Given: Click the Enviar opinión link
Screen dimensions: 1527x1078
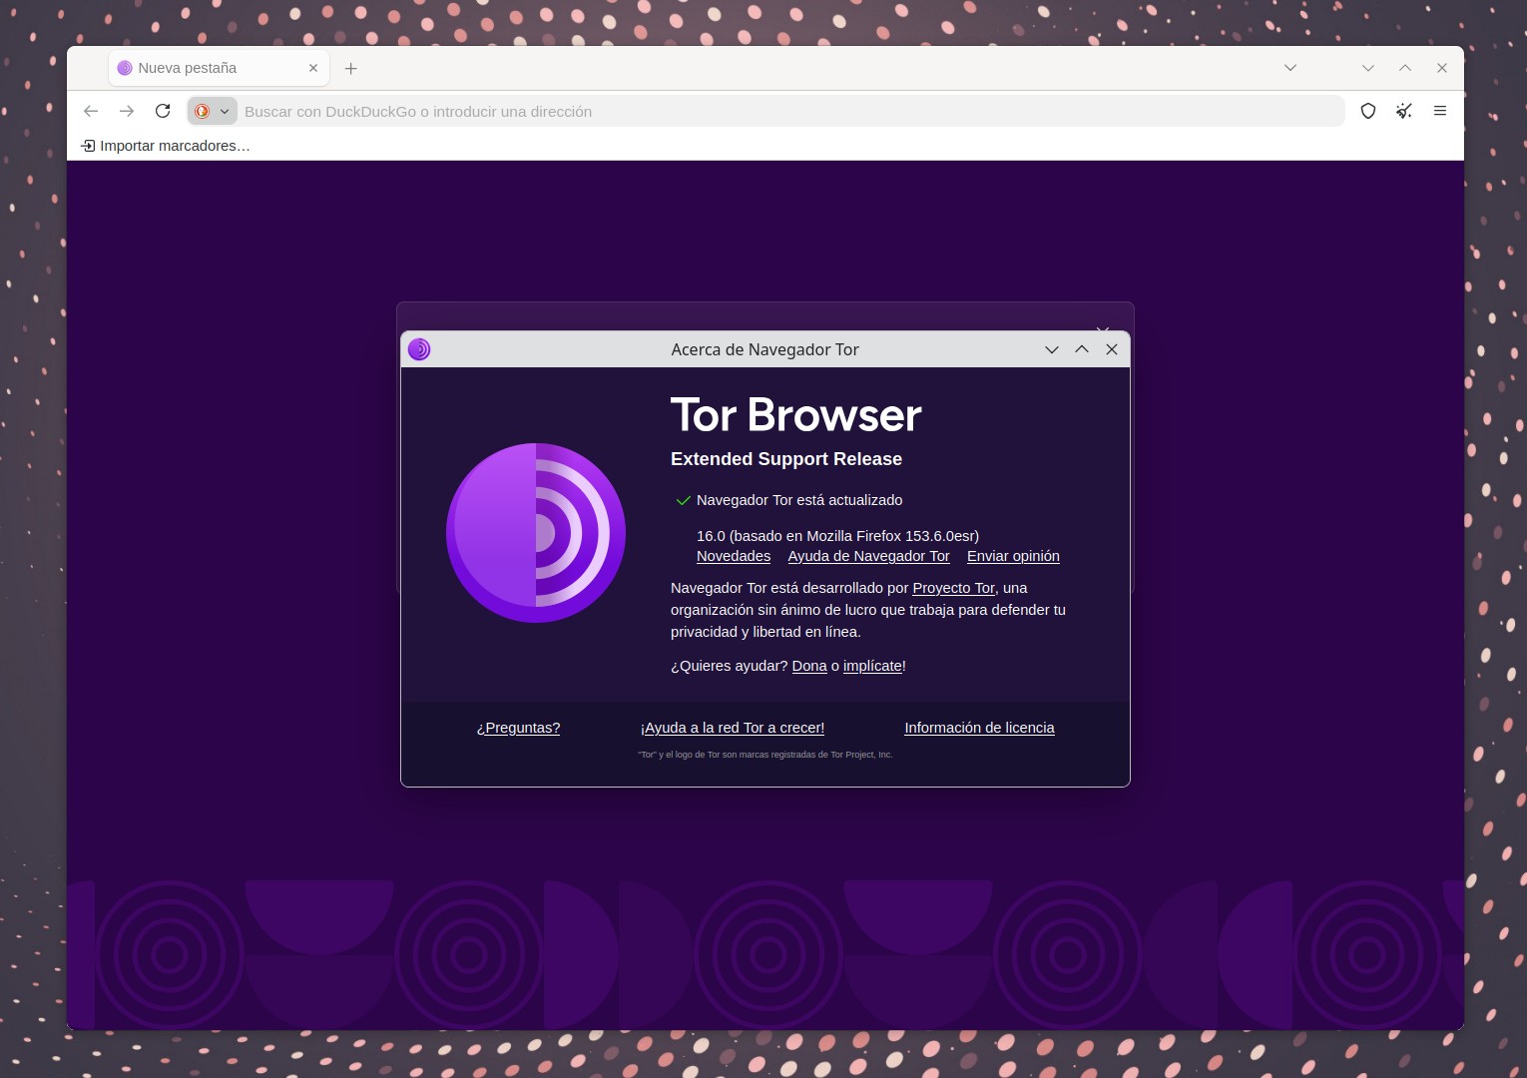Looking at the screenshot, I should click(x=1013, y=556).
